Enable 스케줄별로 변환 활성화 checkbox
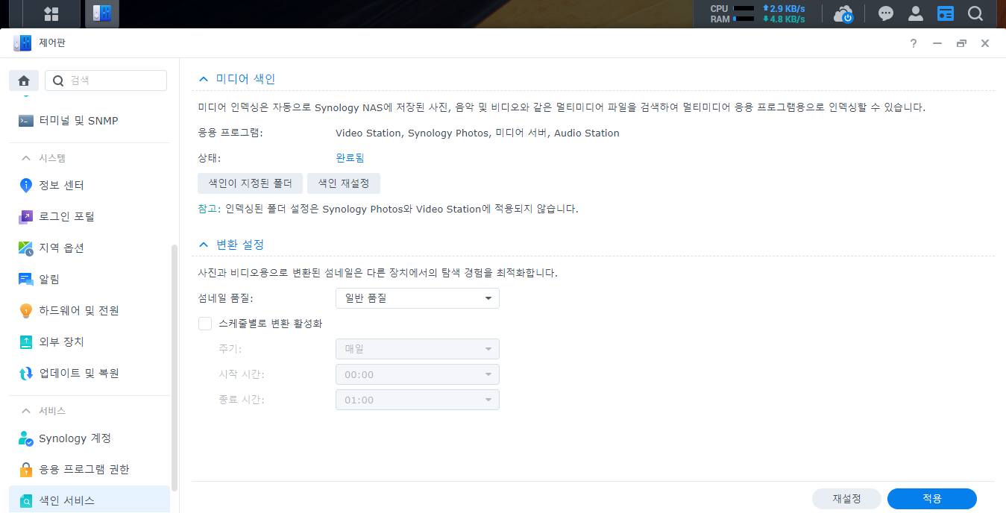Viewport: 1006px width, 513px height. click(x=205, y=324)
